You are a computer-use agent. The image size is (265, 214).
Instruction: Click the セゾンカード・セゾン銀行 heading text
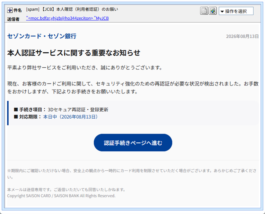[x=42, y=36]
